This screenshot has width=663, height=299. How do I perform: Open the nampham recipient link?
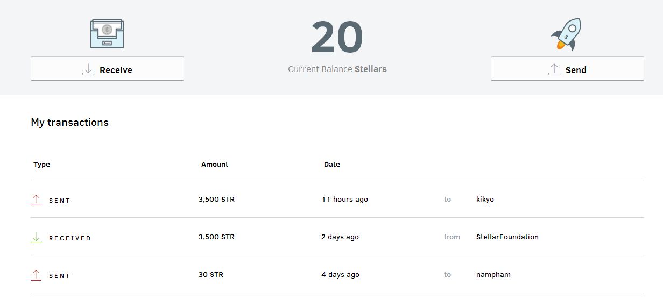493,275
